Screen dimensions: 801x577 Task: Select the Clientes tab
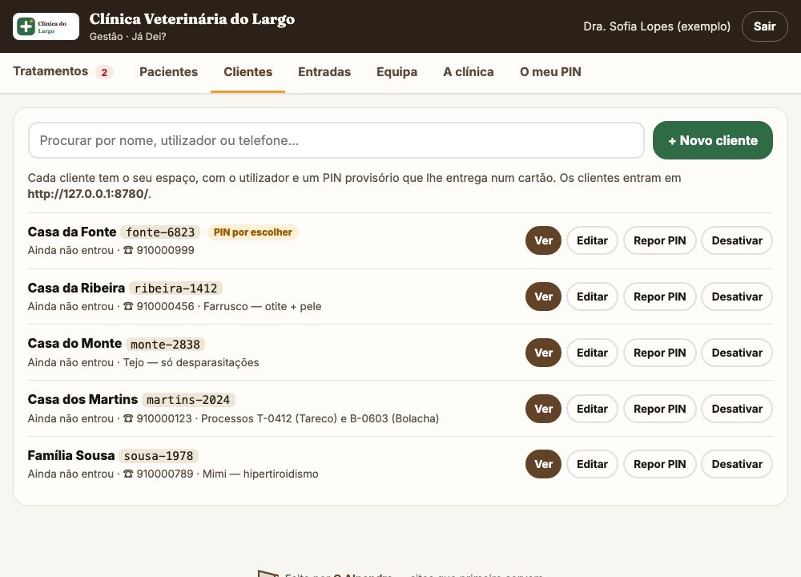tap(248, 72)
